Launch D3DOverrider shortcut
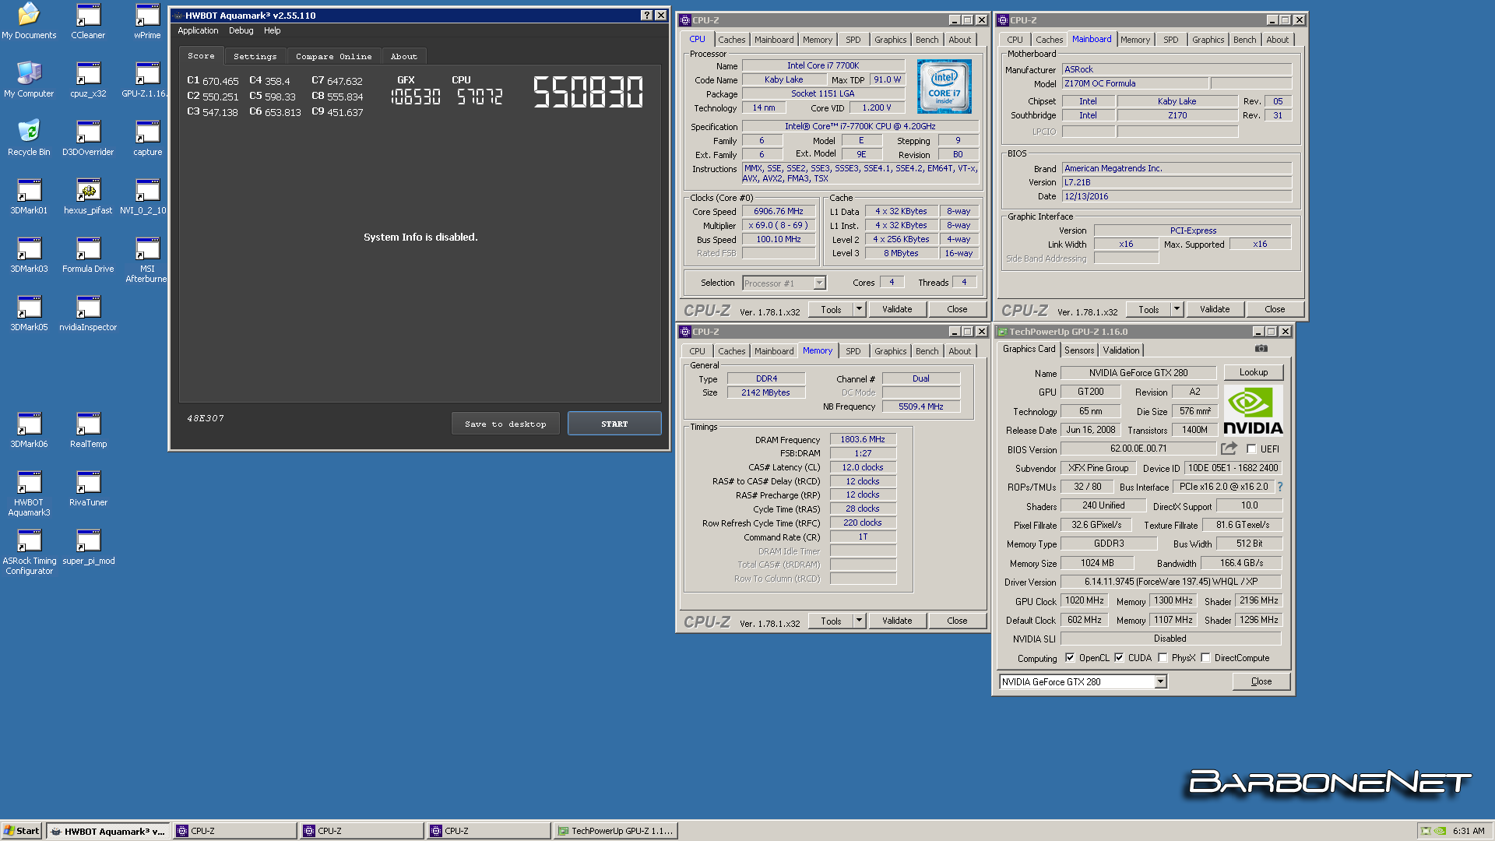This screenshot has height=841, width=1495. tap(88, 138)
